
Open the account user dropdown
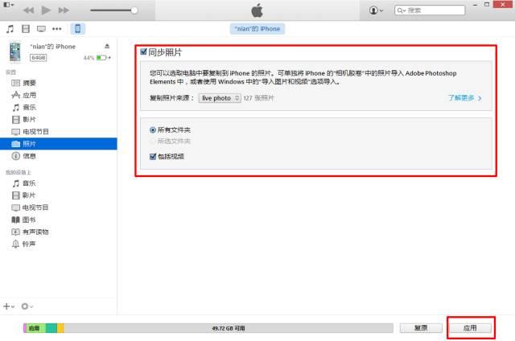(376, 10)
